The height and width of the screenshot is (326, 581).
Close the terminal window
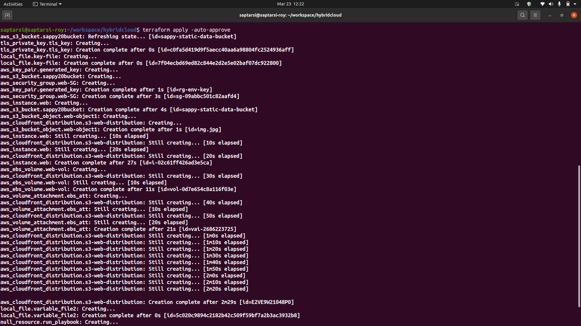click(x=574, y=15)
